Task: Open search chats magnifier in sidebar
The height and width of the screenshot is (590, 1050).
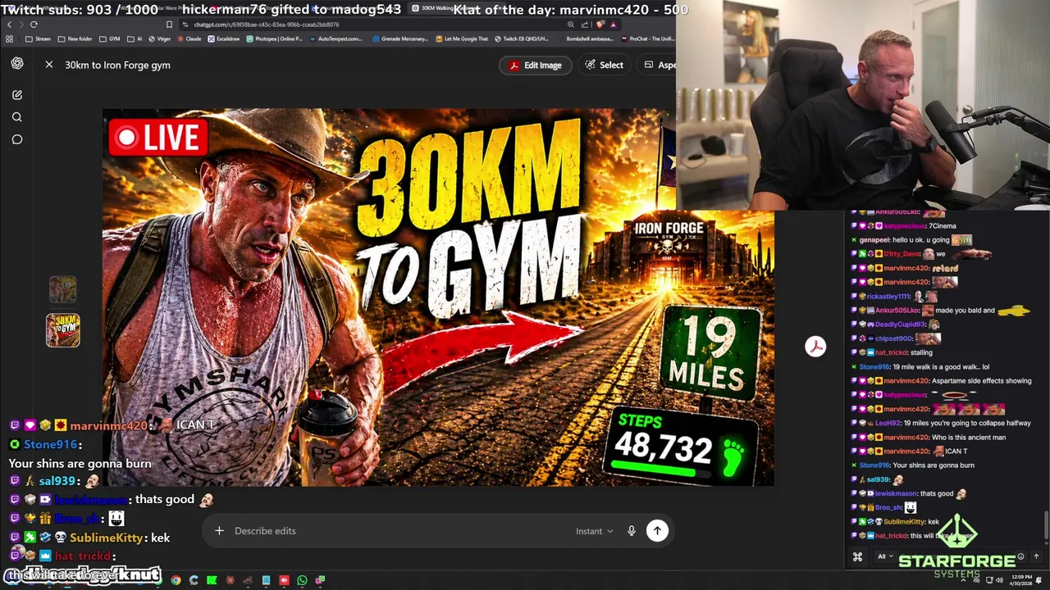Action: (x=16, y=117)
